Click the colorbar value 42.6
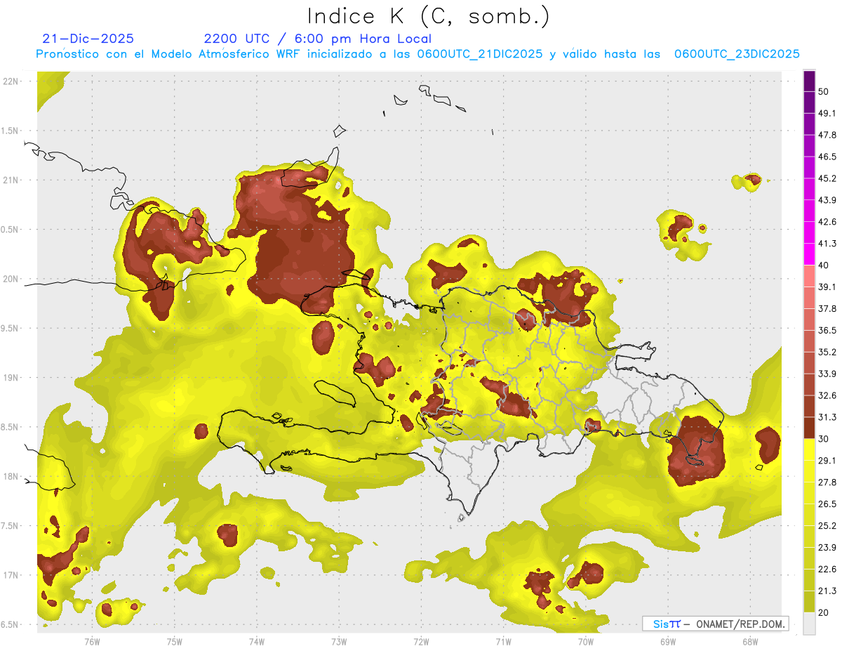 coord(827,223)
